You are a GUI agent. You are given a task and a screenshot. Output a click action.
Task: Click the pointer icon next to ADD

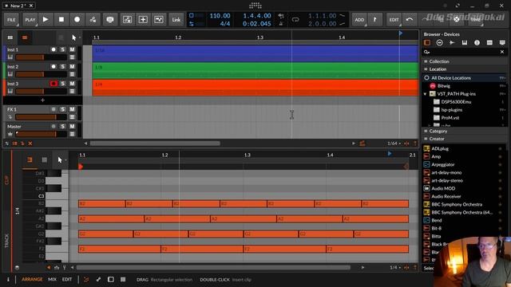click(375, 19)
